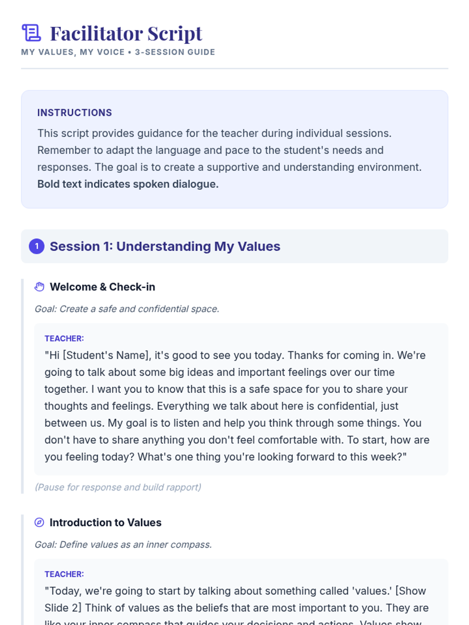Screen dimensions: 469x625
Task: Click the number 1 session badge
Action: [x=37, y=246]
